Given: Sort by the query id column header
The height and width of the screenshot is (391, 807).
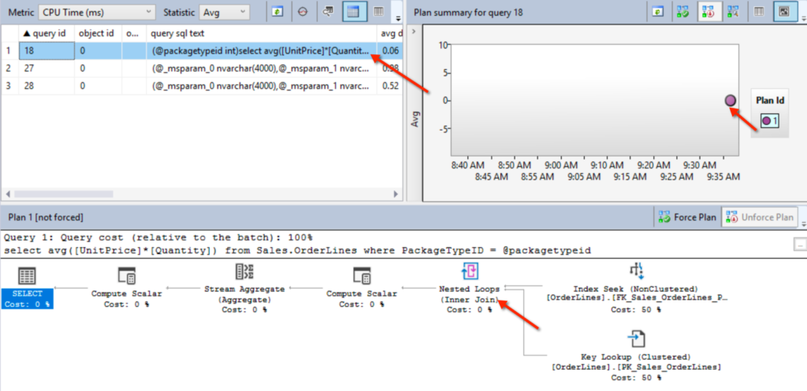Looking at the screenshot, I should (x=46, y=34).
